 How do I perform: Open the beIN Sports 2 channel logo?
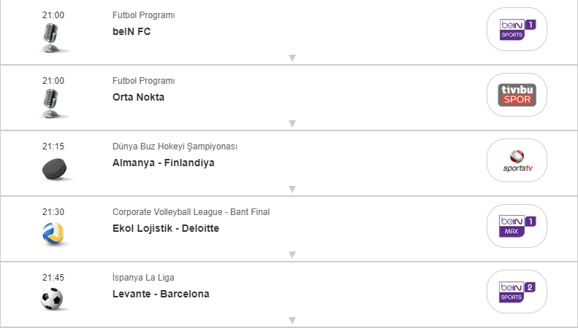pos(517,292)
